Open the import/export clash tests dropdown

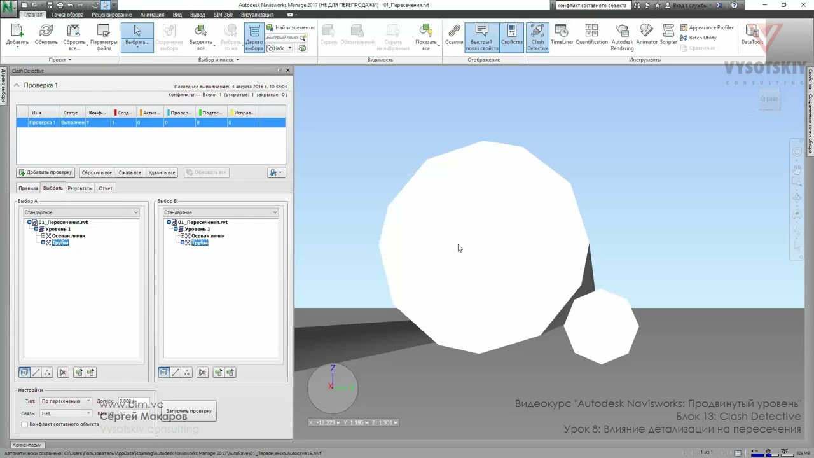pos(276,172)
